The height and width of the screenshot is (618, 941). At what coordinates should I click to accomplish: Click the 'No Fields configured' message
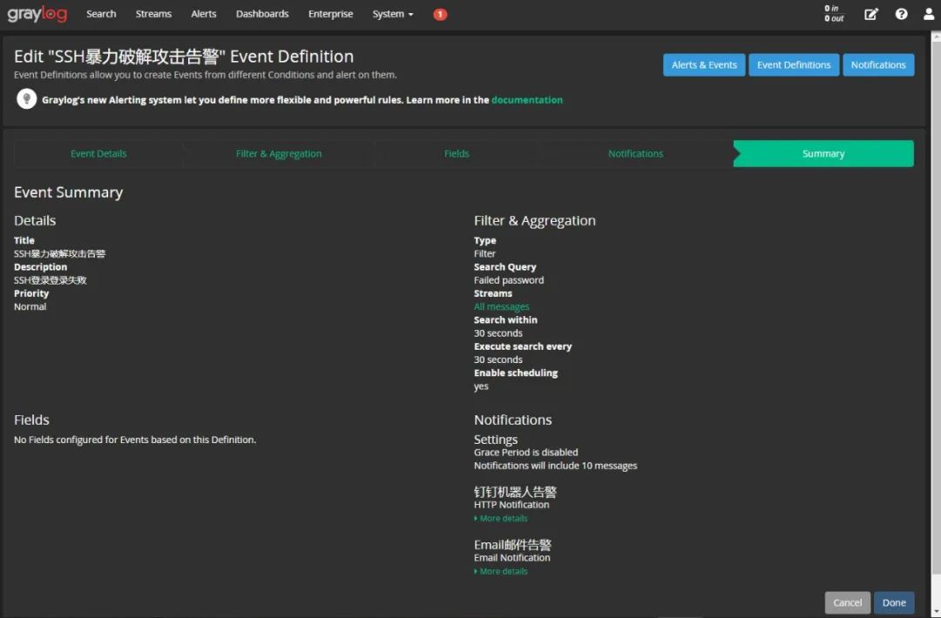coord(135,440)
